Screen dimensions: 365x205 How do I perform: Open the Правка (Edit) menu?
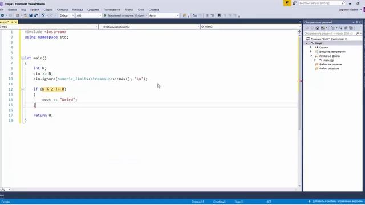(12, 10)
